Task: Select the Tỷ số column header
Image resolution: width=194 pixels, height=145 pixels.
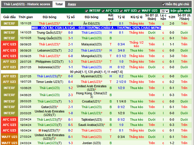Action: [71, 17]
